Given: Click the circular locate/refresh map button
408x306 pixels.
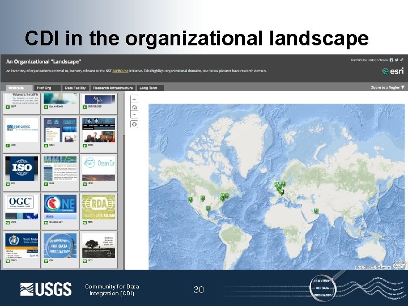Looking at the screenshot, I should [134, 124].
